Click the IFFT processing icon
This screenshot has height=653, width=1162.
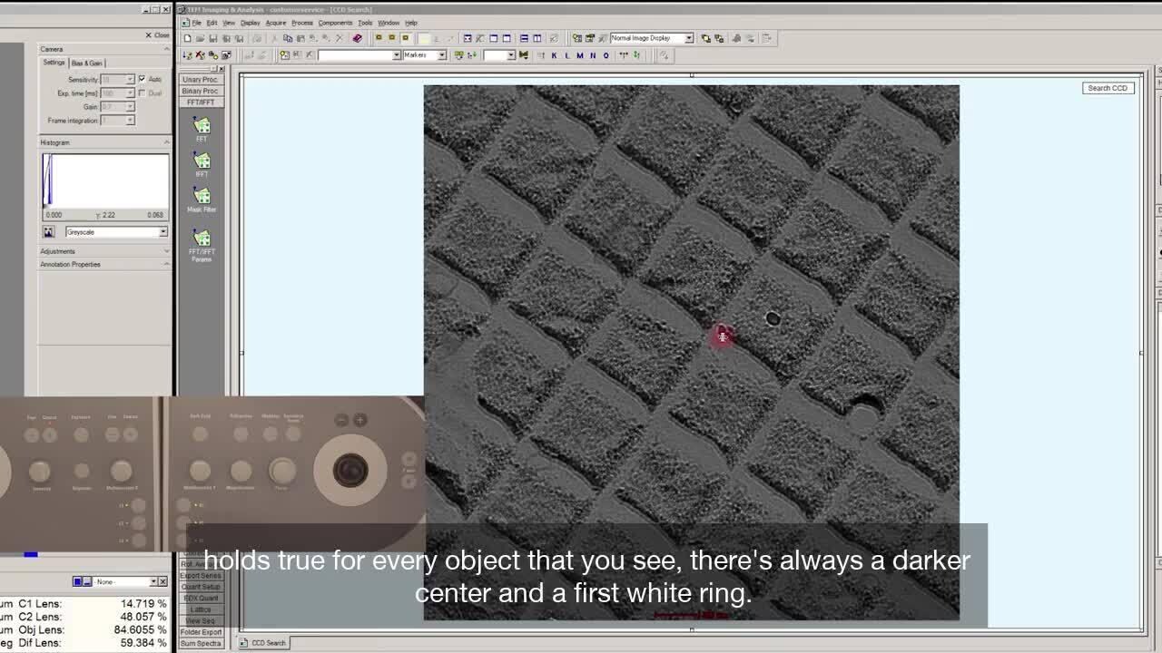[202, 161]
